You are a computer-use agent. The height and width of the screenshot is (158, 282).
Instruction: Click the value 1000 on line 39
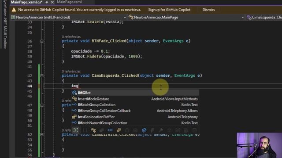coord(133,57)
